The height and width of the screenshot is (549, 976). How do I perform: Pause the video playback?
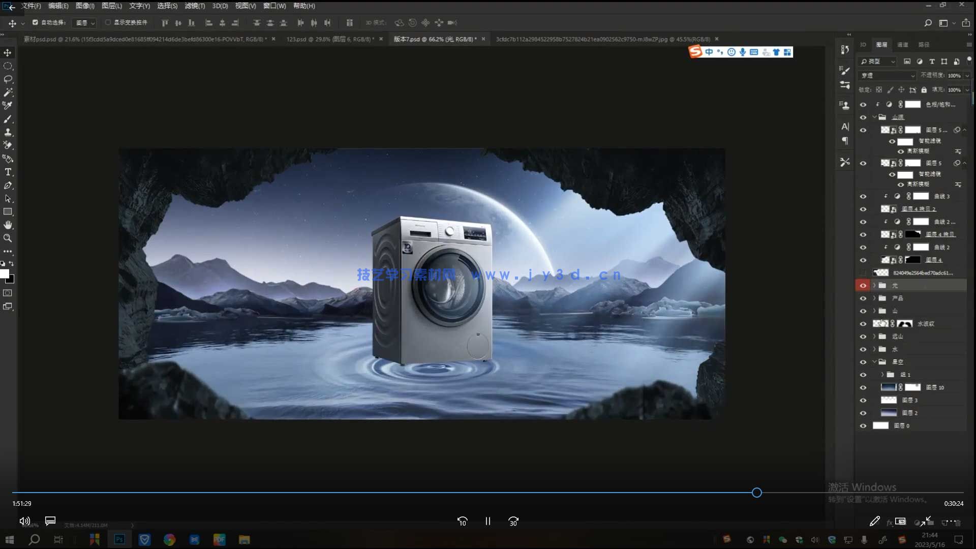[487, 522]
